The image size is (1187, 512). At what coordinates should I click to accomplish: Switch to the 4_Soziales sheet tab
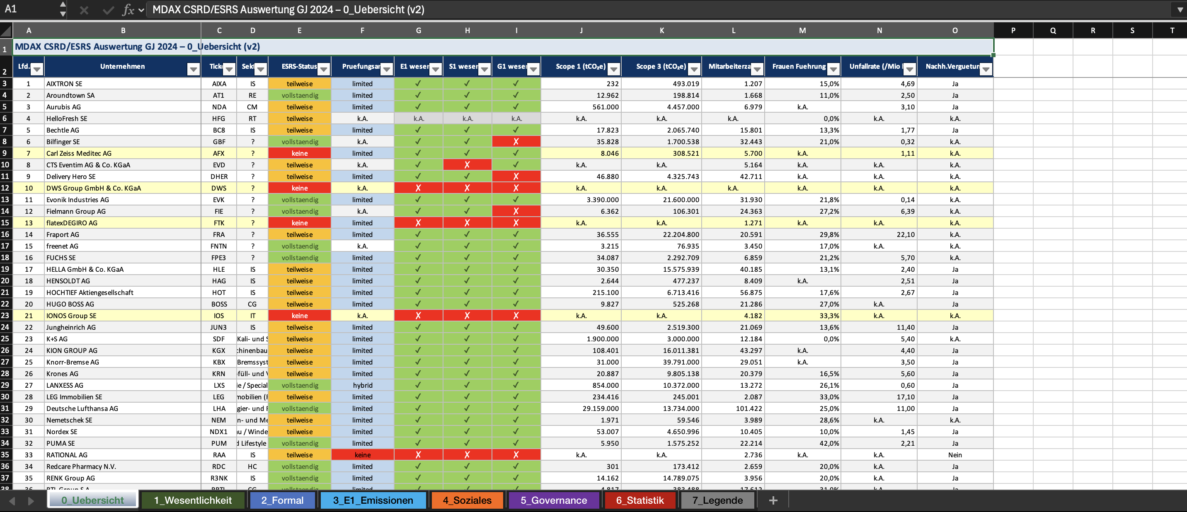click(x=467, y=500)
